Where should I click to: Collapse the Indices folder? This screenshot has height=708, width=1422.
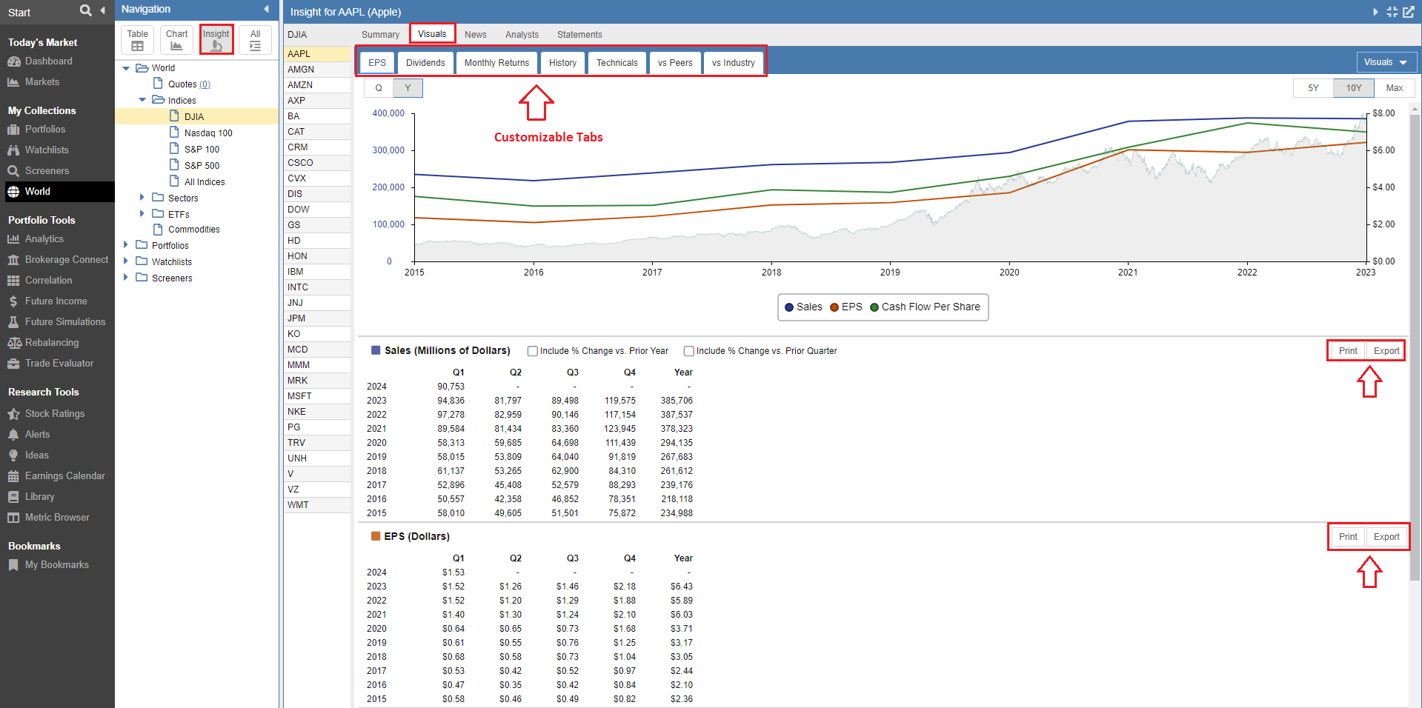[142, 100]
